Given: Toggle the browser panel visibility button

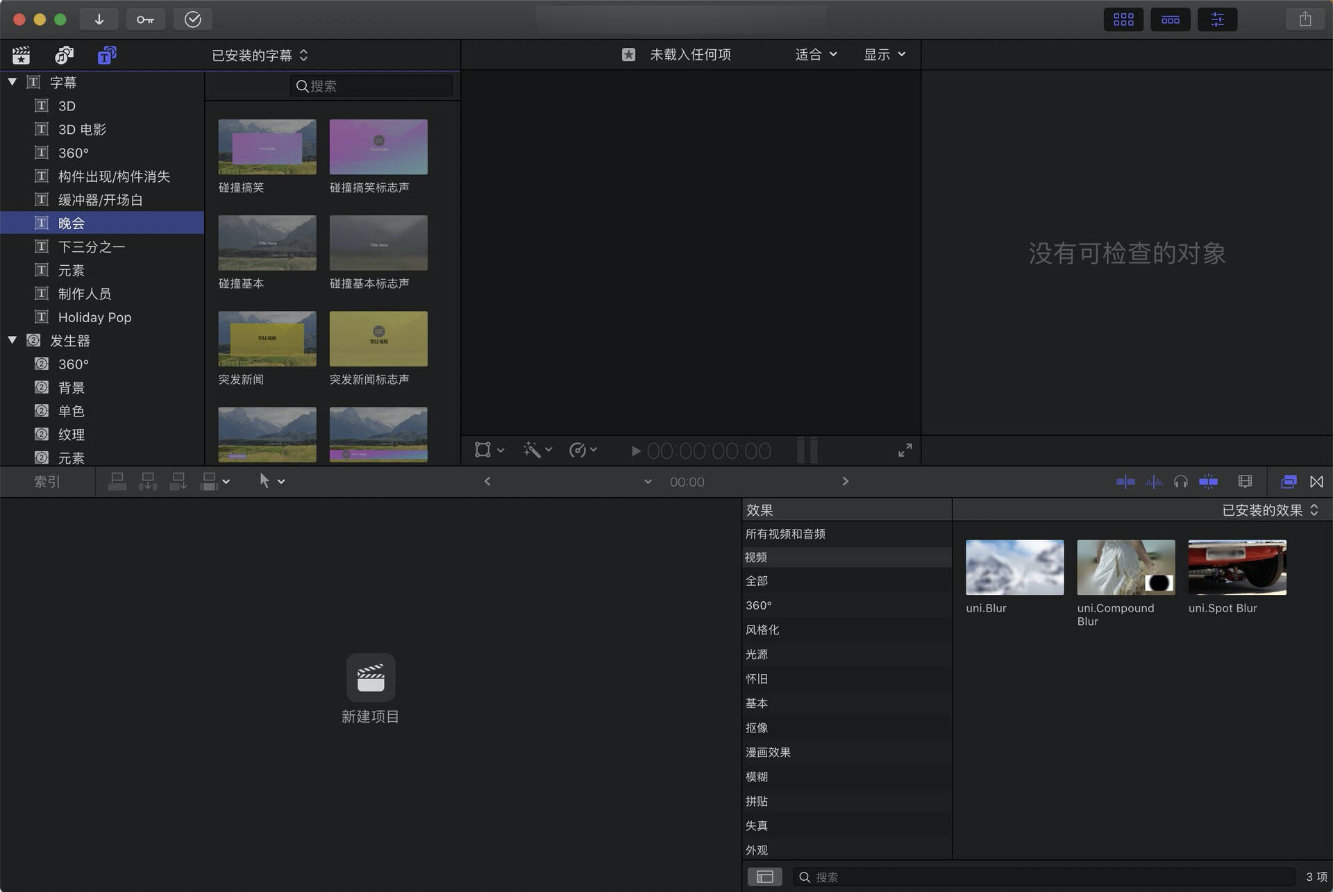Looking at the screenshot, I should [1123, 19].
